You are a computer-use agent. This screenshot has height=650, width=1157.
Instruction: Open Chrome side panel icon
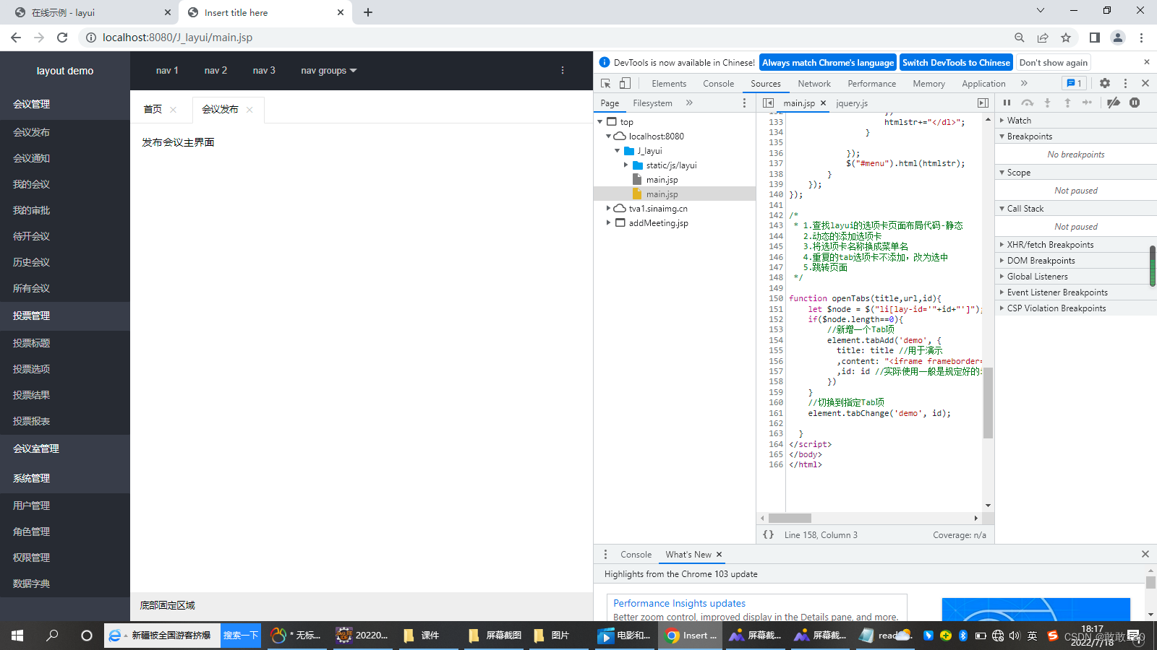click(1095, 38)
